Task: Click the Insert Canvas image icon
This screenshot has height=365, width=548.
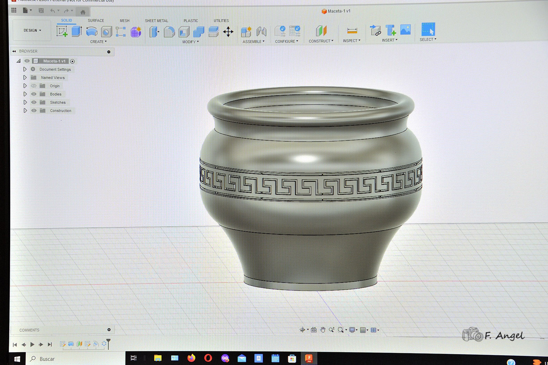Action: (405, 30)
